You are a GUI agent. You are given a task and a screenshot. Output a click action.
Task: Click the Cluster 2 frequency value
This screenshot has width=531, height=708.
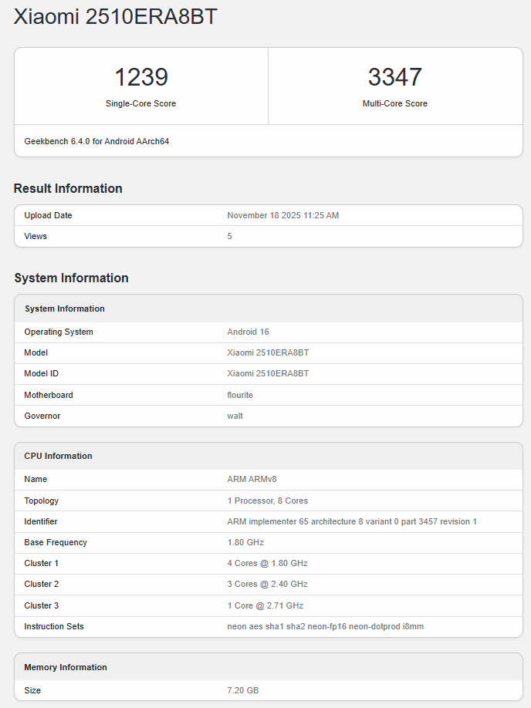[267, 584]
